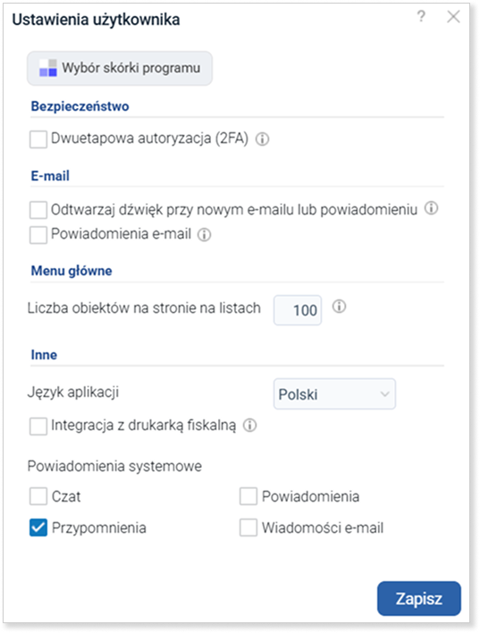Enable Czat system notifications
This screenshot has width=480, height=633.
click(x=38, y=496)
